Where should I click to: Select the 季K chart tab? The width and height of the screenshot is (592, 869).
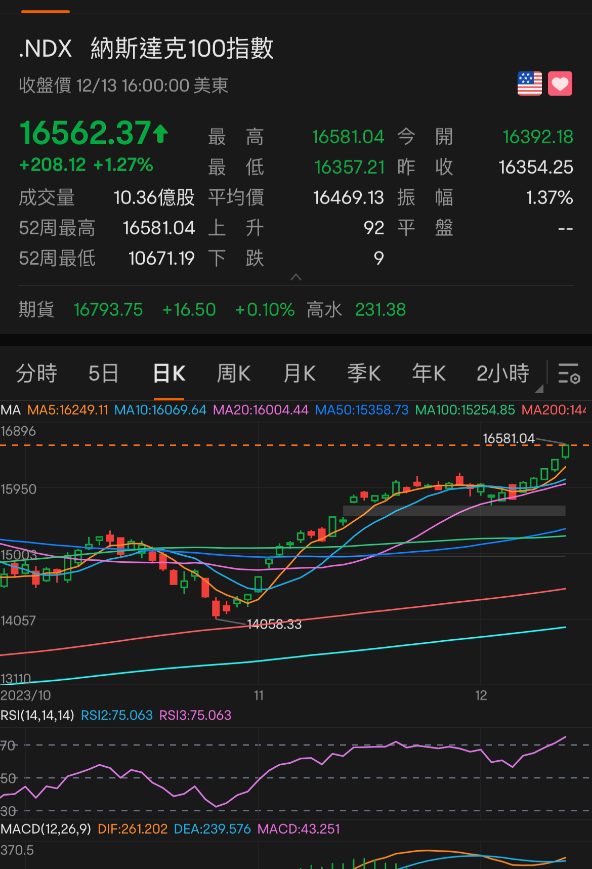(364, 374)
